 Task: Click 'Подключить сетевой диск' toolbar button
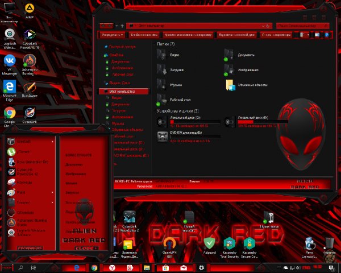[x=236, y=35]
